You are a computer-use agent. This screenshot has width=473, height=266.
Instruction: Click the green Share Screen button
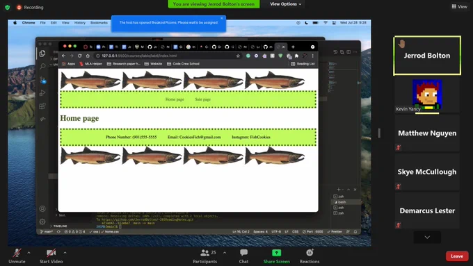pyautogui.click(x=277, y=256)
